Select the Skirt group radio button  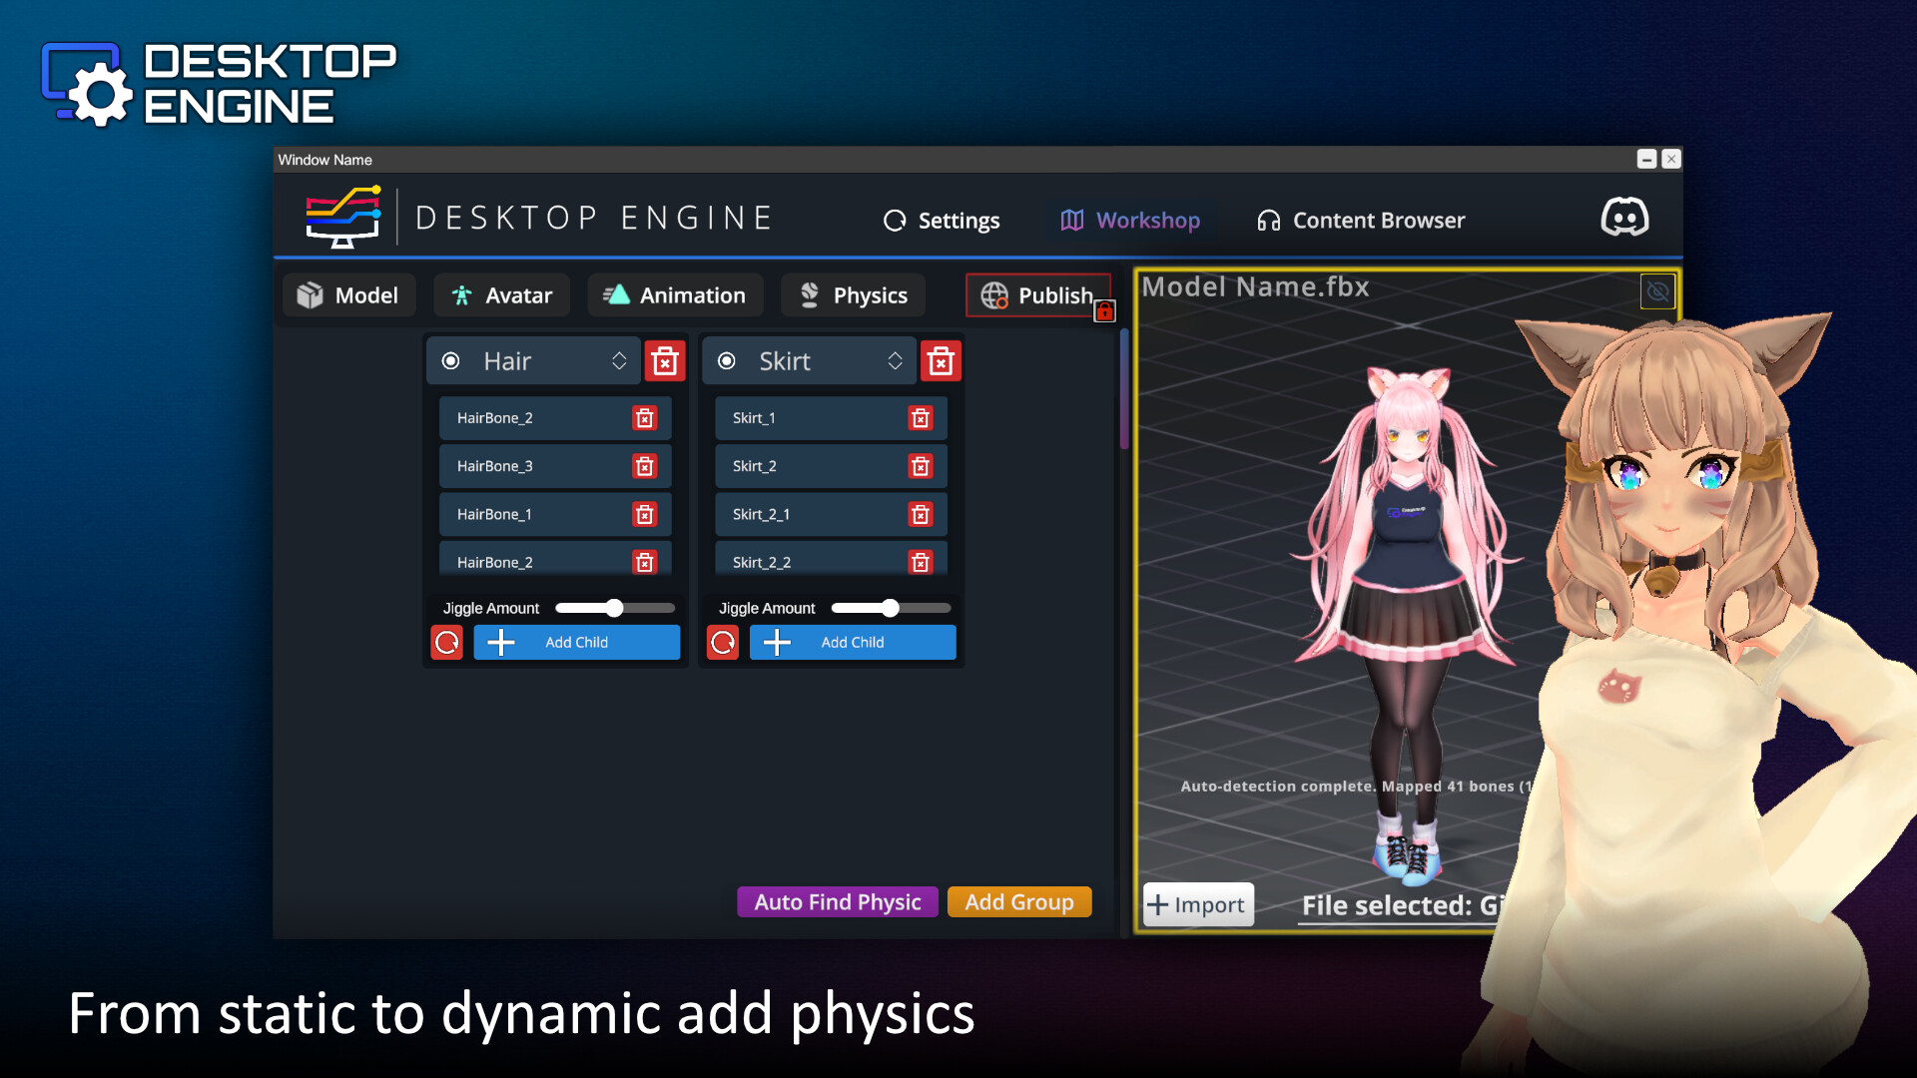727,360
